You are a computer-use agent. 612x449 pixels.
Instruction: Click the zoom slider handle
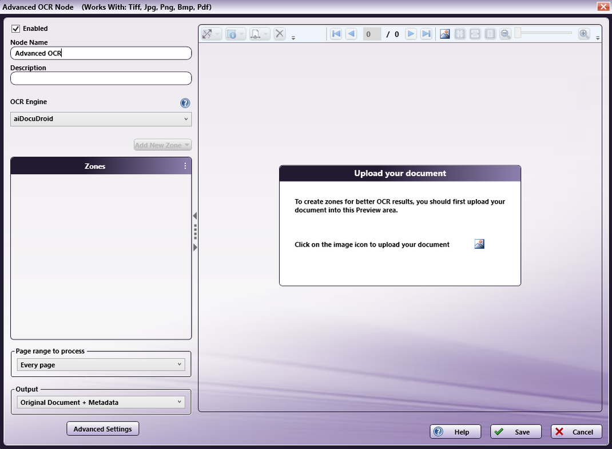518,33
